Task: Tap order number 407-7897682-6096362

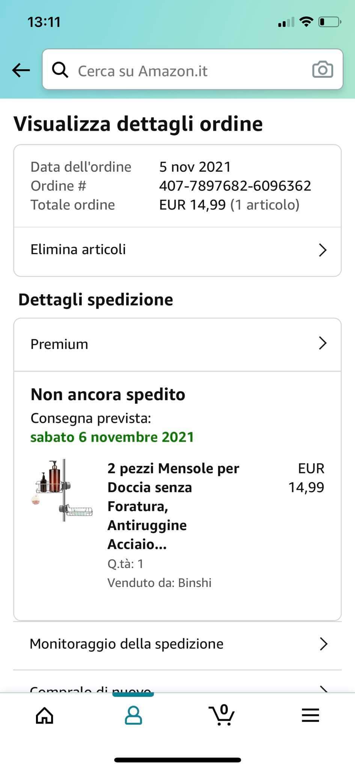Action: 235,186
